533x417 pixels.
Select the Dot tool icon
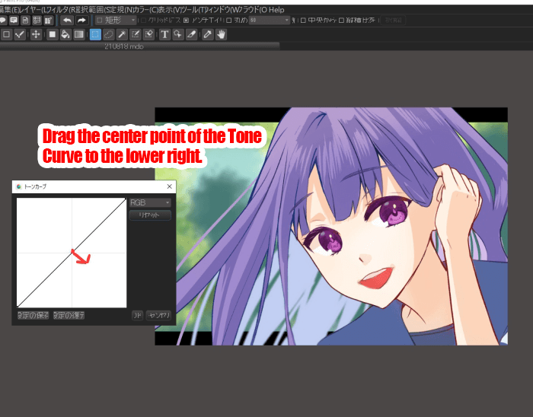(20, 34)
